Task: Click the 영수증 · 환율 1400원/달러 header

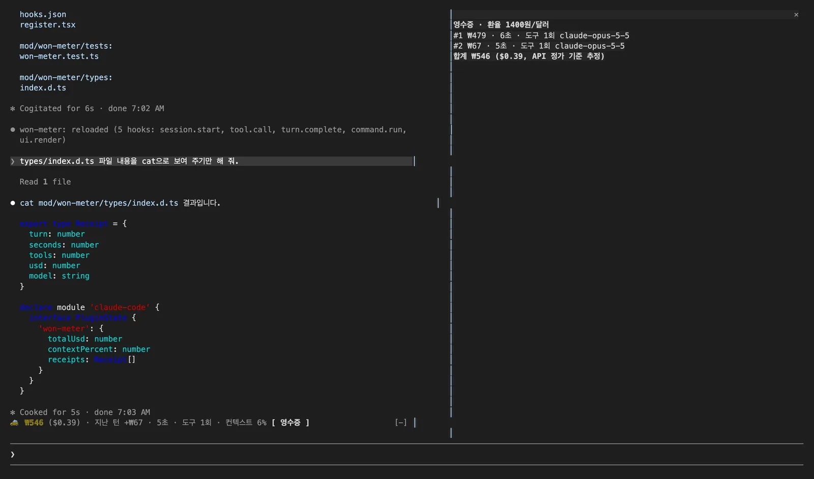Action: pos(501,24)
